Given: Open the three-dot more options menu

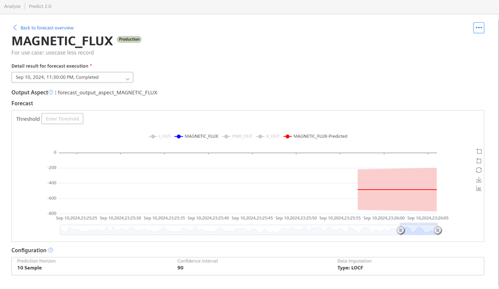Looking at the screenshot, I should pos(478,28).
